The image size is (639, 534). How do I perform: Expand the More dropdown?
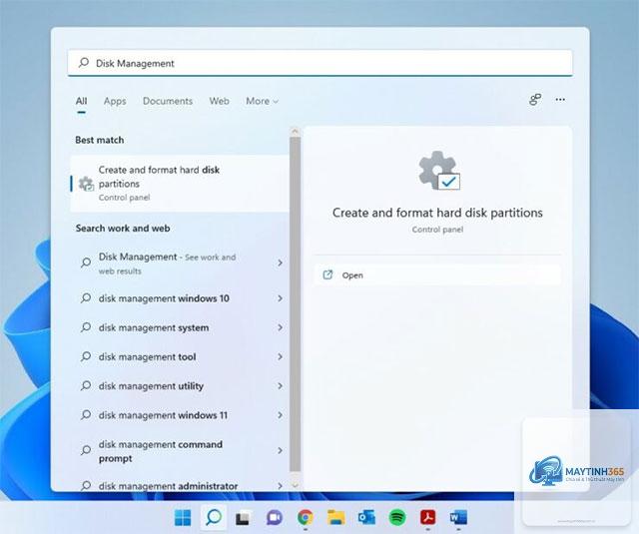click(x=262, y=101)
